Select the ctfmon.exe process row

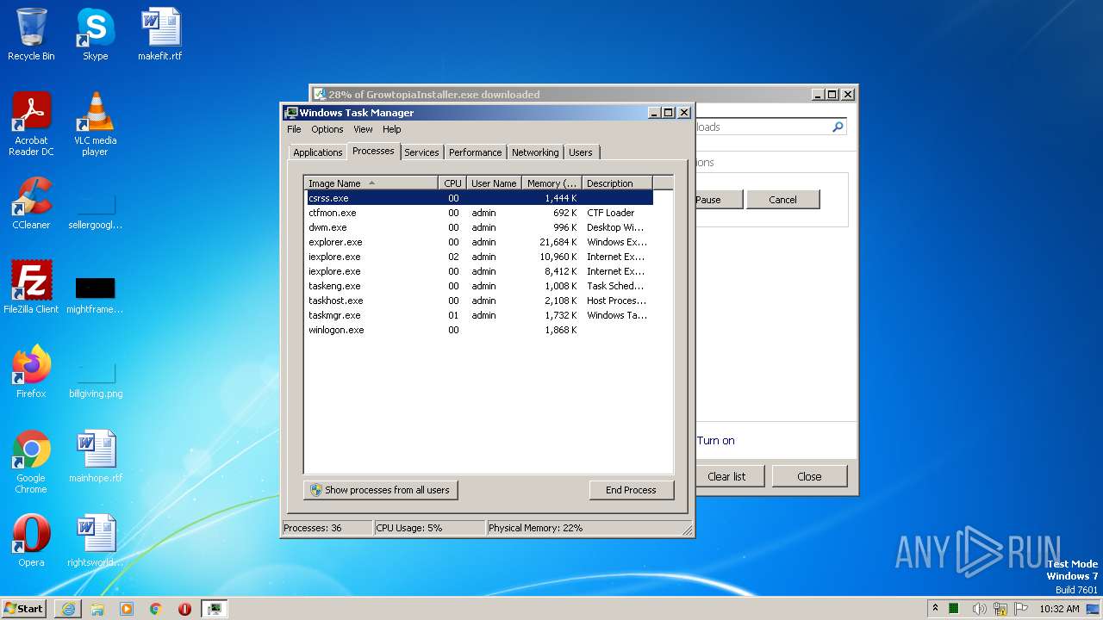[x=478, y=213]
